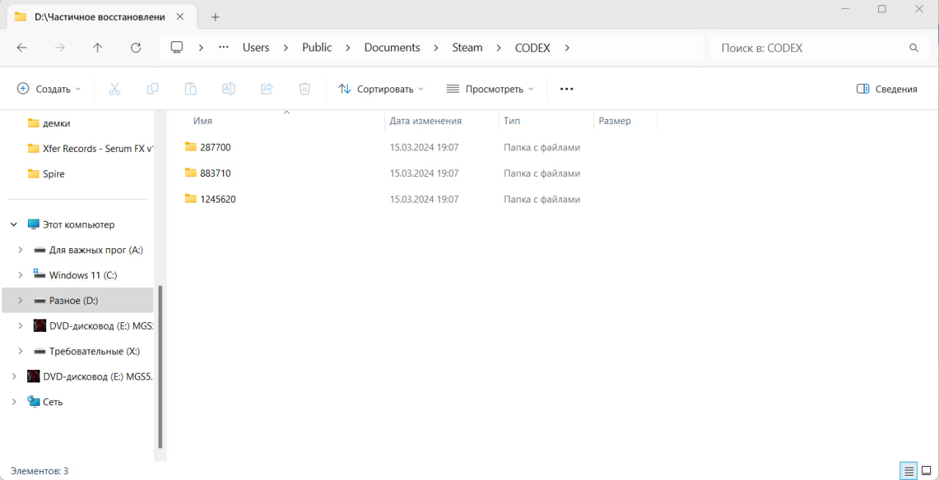
Task: Click the Share toolbar icon
Action: tap(266, 89)
